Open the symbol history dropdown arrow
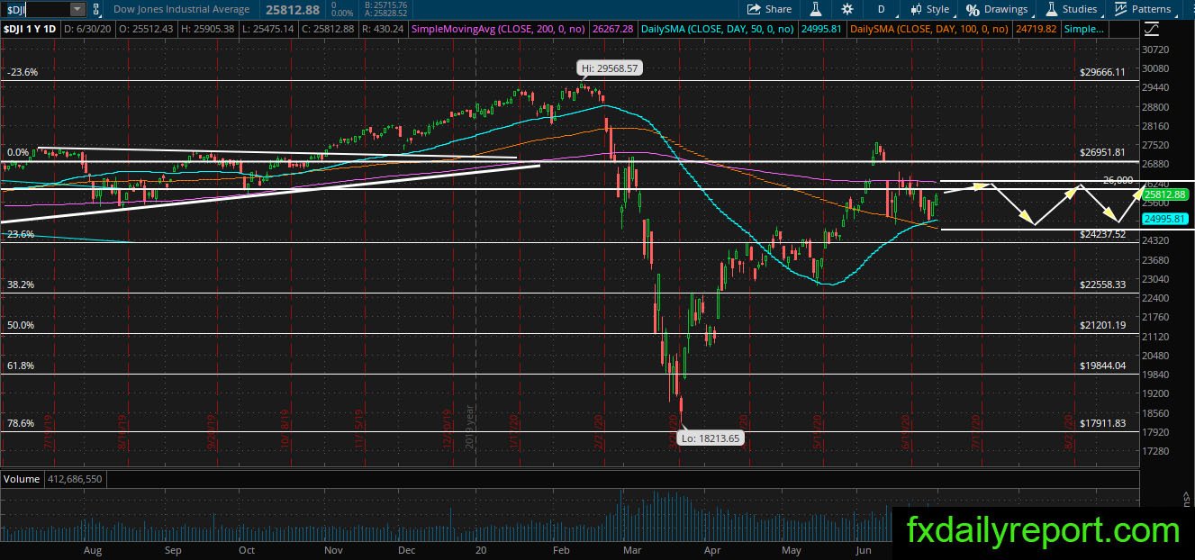Screen dimensions: 1195x560 pos(77,9)
